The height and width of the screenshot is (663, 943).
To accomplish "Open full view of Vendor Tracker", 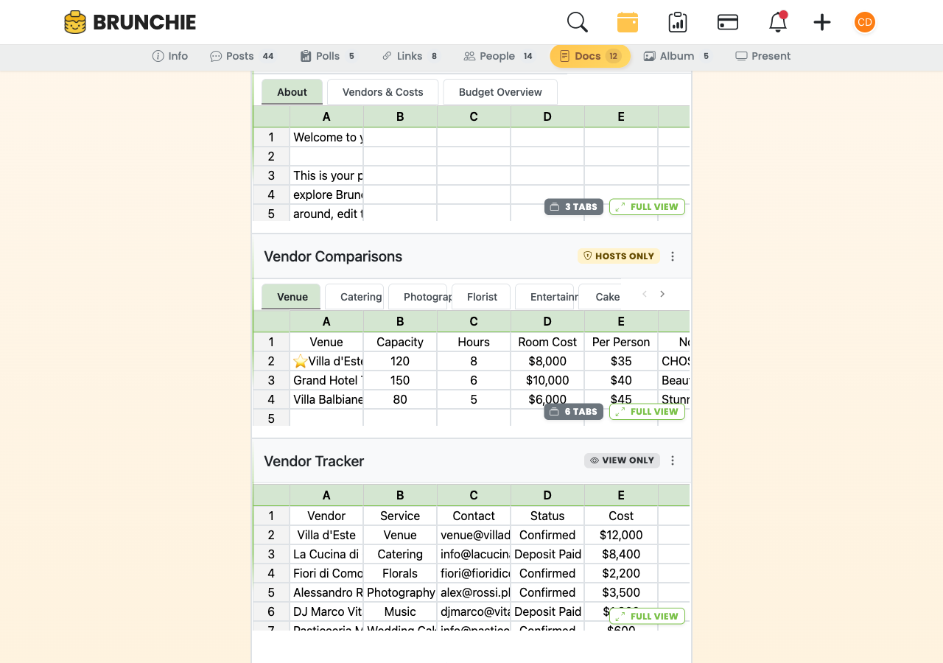I will point(647,617).
